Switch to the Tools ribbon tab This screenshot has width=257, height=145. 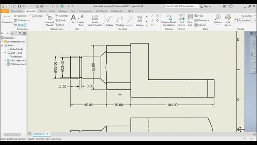coord(52,11)
